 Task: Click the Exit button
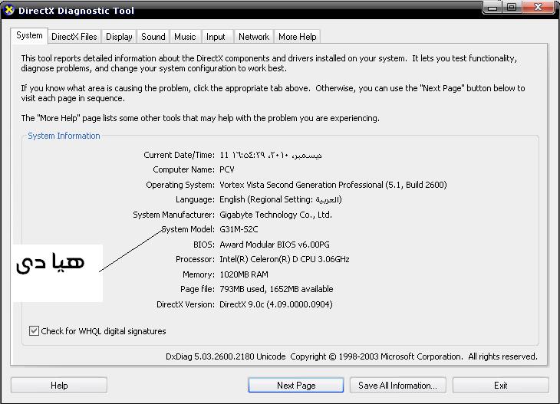click(501, 386)
